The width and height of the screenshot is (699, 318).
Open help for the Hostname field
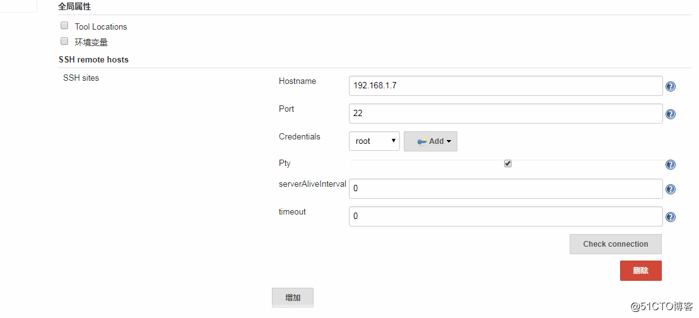click(x=670, y=86)
